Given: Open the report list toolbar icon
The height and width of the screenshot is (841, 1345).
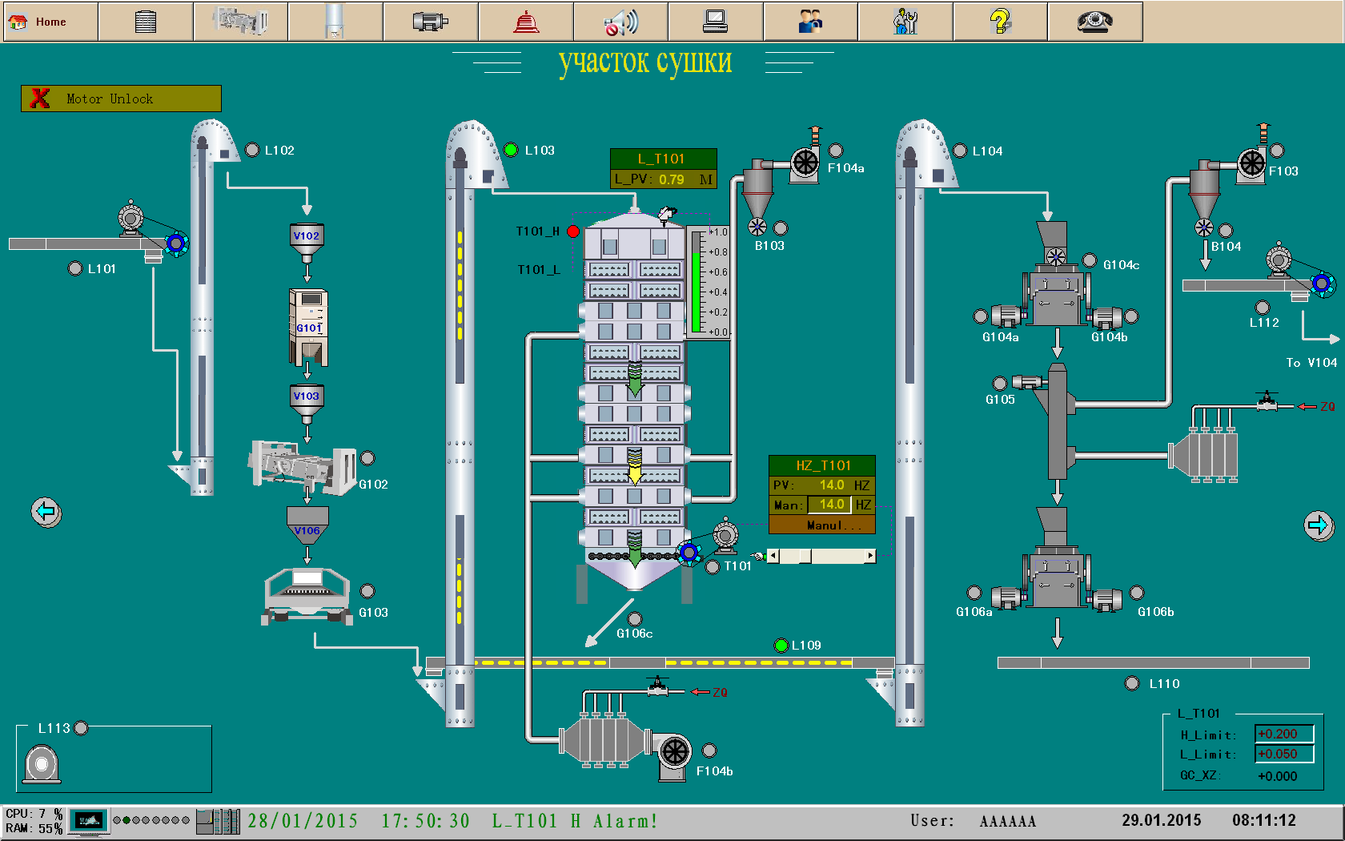Looking at the screenshot, I should tap(146, 22).
